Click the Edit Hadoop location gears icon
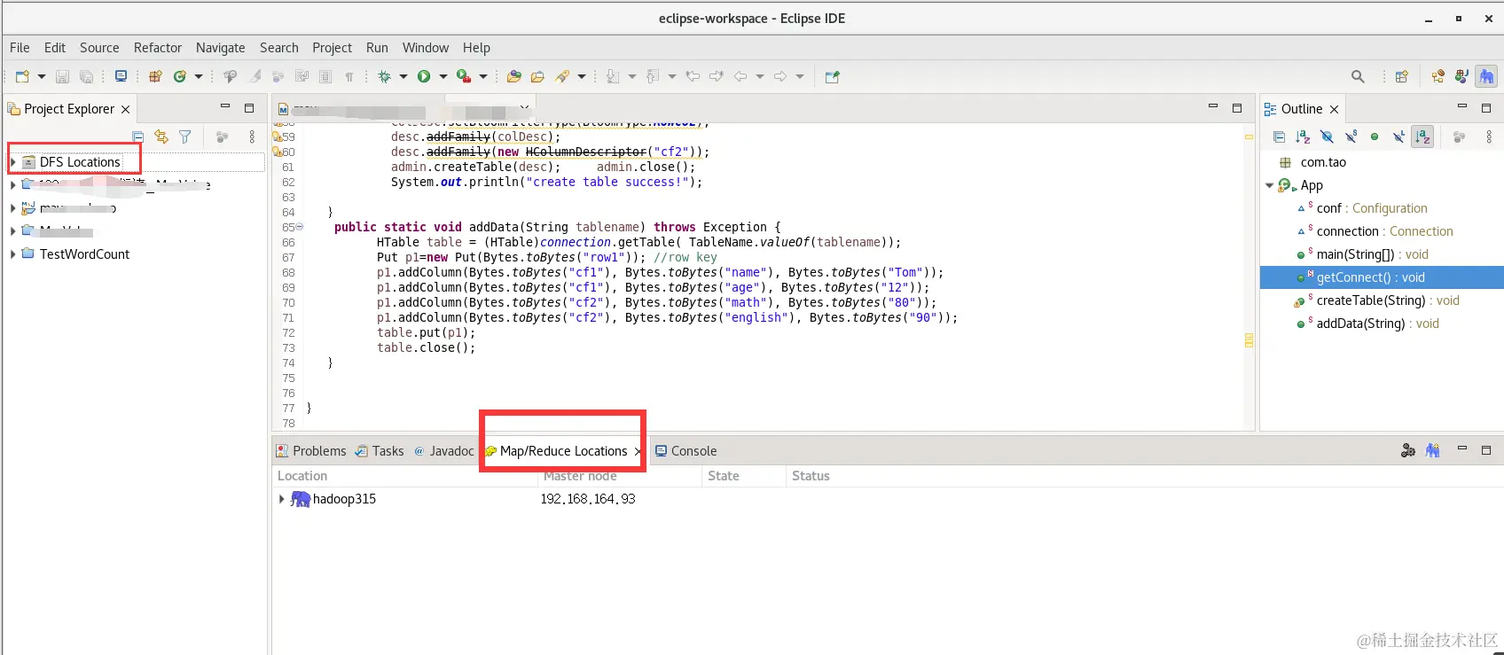Image resolution: width=1504 pixels, height=655 pixels. click(1408, 450)
